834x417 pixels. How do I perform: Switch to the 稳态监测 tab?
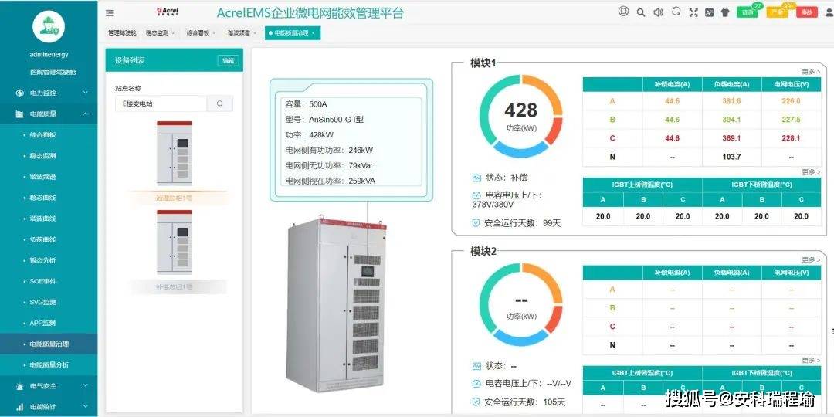160,33
